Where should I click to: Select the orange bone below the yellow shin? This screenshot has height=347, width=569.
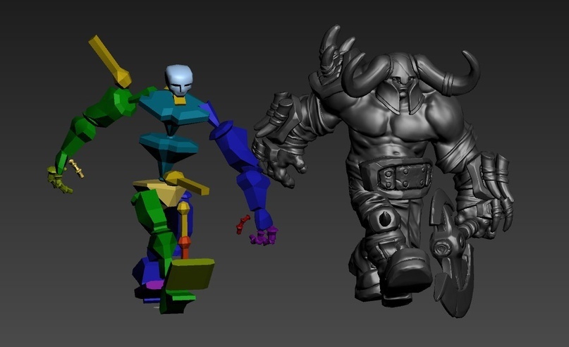[184, 247]
